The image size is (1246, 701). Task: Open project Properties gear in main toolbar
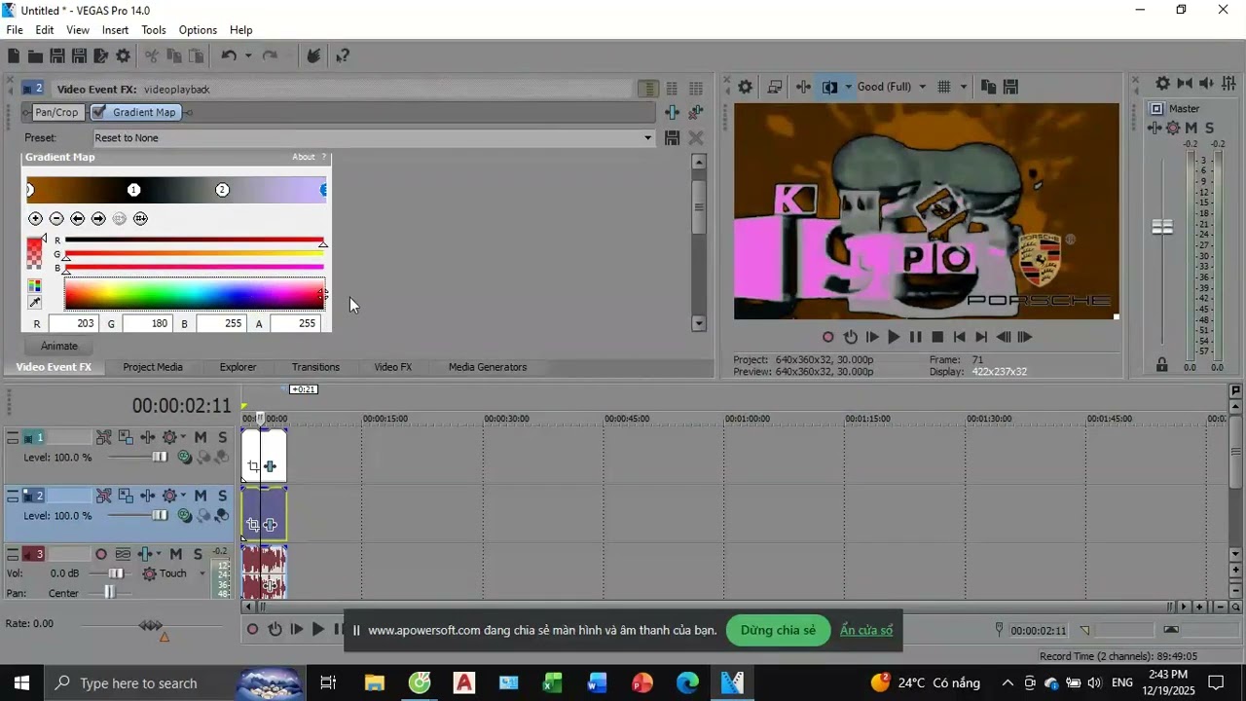(123, 56)
